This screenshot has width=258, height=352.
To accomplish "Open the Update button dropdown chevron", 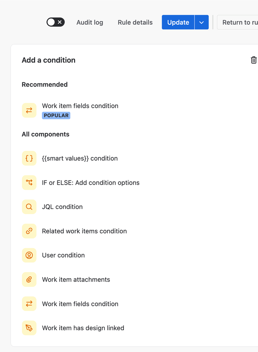I will pos(202,22).
